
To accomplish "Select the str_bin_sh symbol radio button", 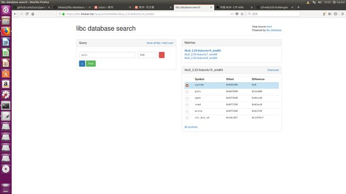I will (x=187, y=118).
